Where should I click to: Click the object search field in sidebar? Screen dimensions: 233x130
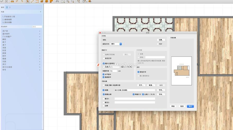(37, 27)
